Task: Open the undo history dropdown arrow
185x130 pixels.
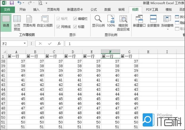Action: coord(23,3)
